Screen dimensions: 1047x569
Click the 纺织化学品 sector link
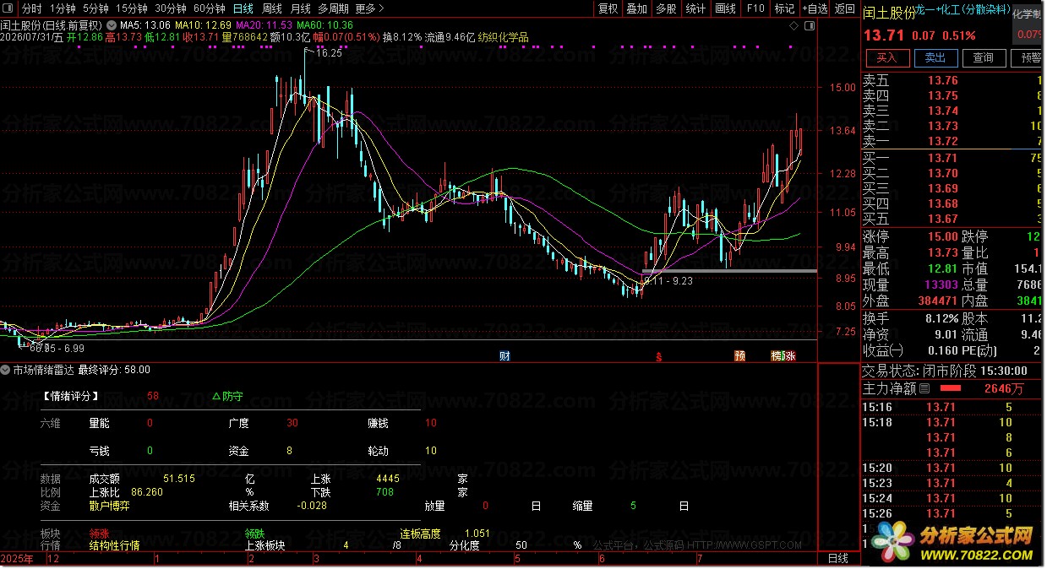pyautogui.click(x=504, y=37)
